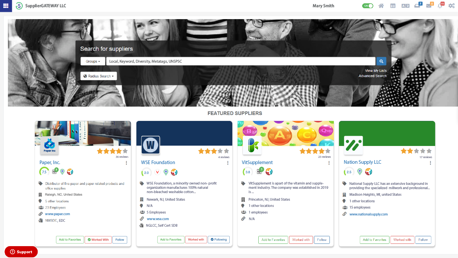458x258 pixels.
Task: Open the app grid menu icon
Action: tap(6, 6)
